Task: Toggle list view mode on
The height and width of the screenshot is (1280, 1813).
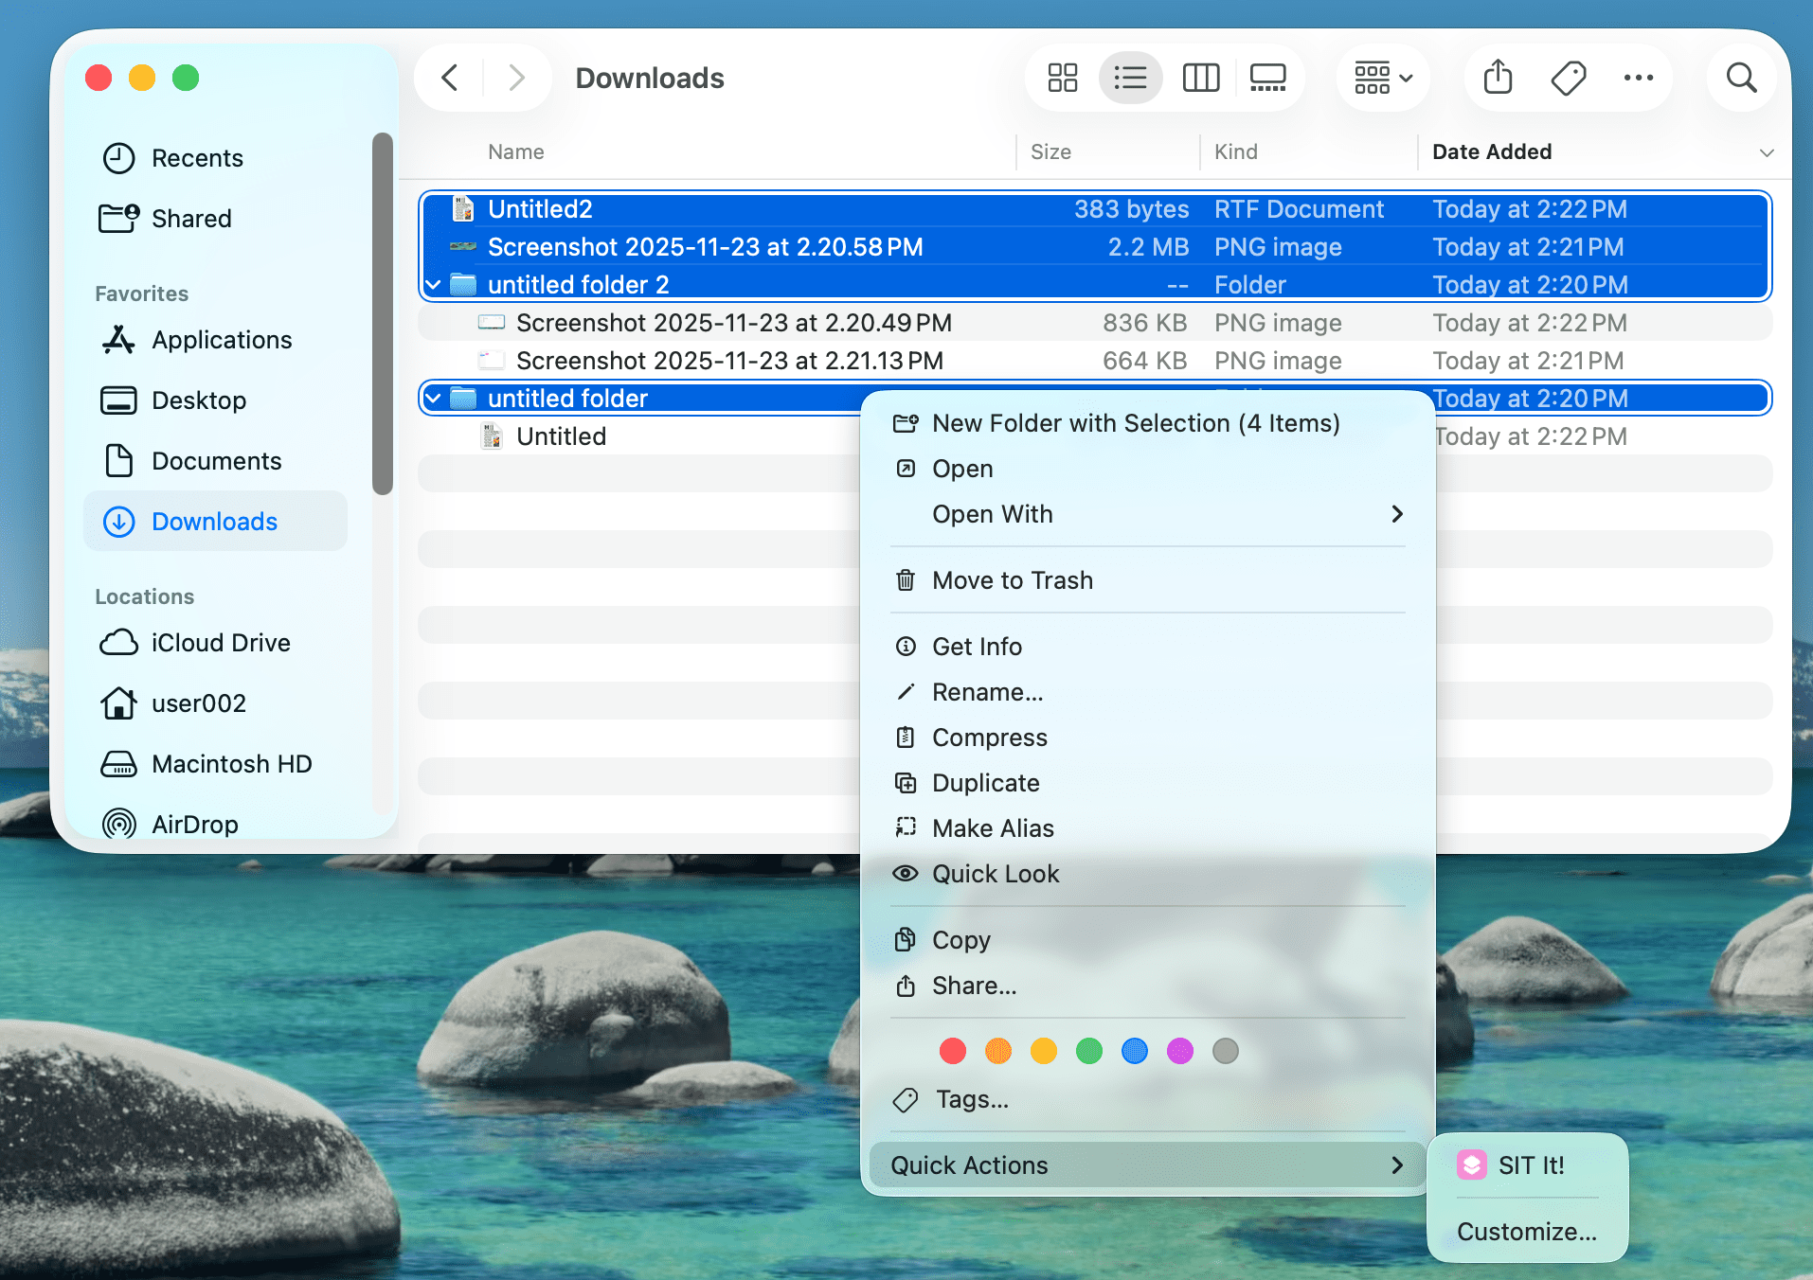Action: click(x=1130, y=78)
